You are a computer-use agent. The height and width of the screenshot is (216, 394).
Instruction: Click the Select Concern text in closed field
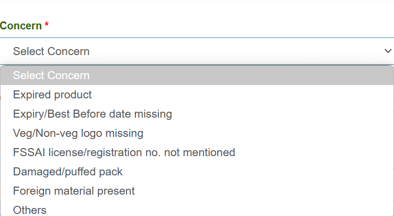(x=51, y=51)
